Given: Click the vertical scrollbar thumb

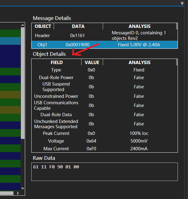Looking at the screenshot, I should [x=23, y=83].
